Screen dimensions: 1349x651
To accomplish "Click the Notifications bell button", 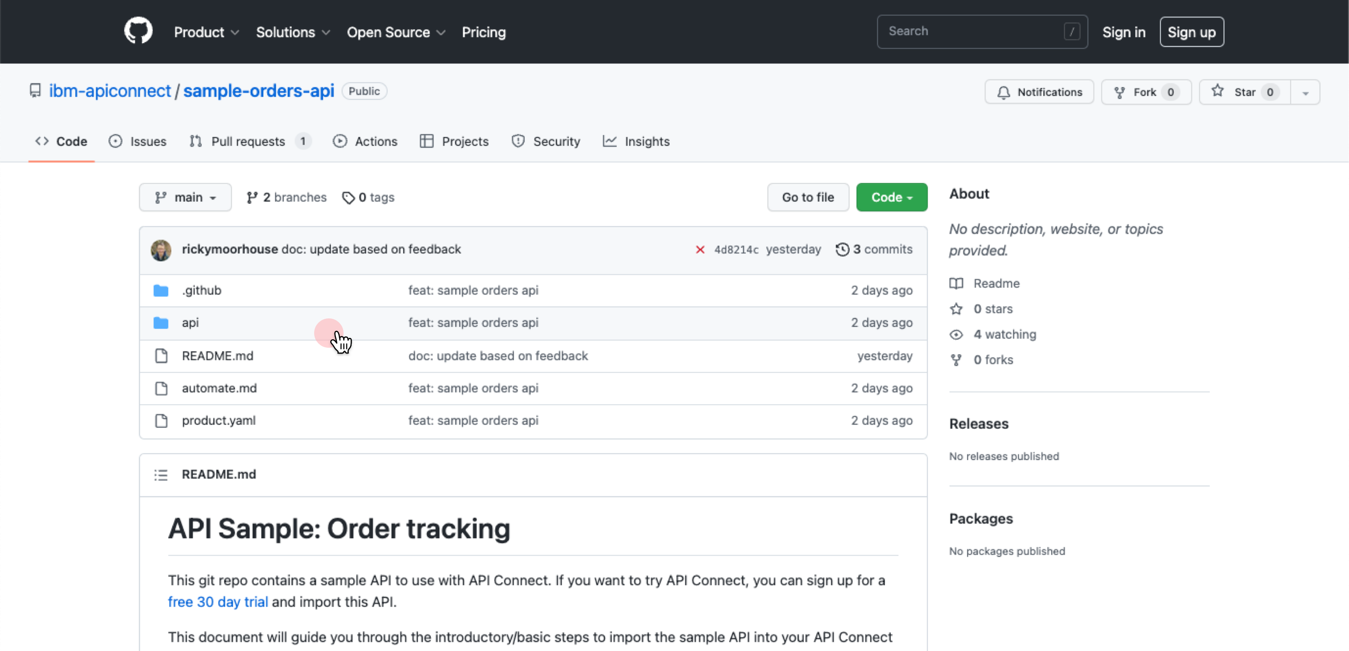I will coord(1039,92).
